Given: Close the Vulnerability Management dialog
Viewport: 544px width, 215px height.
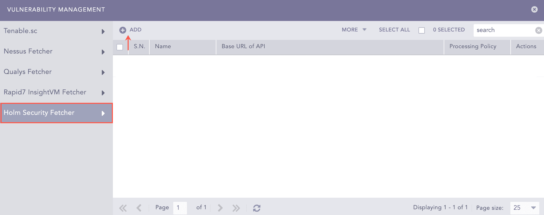Looking at the screenshot, I should click(x=534, y=9).
